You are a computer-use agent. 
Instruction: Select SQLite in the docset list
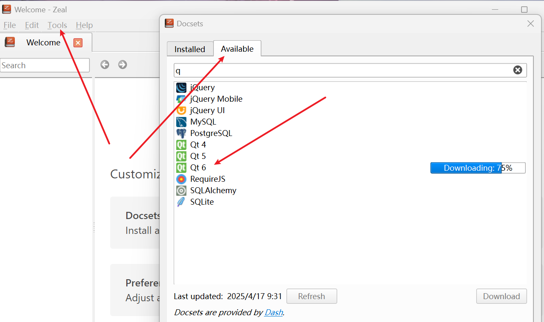pos(350,202)
